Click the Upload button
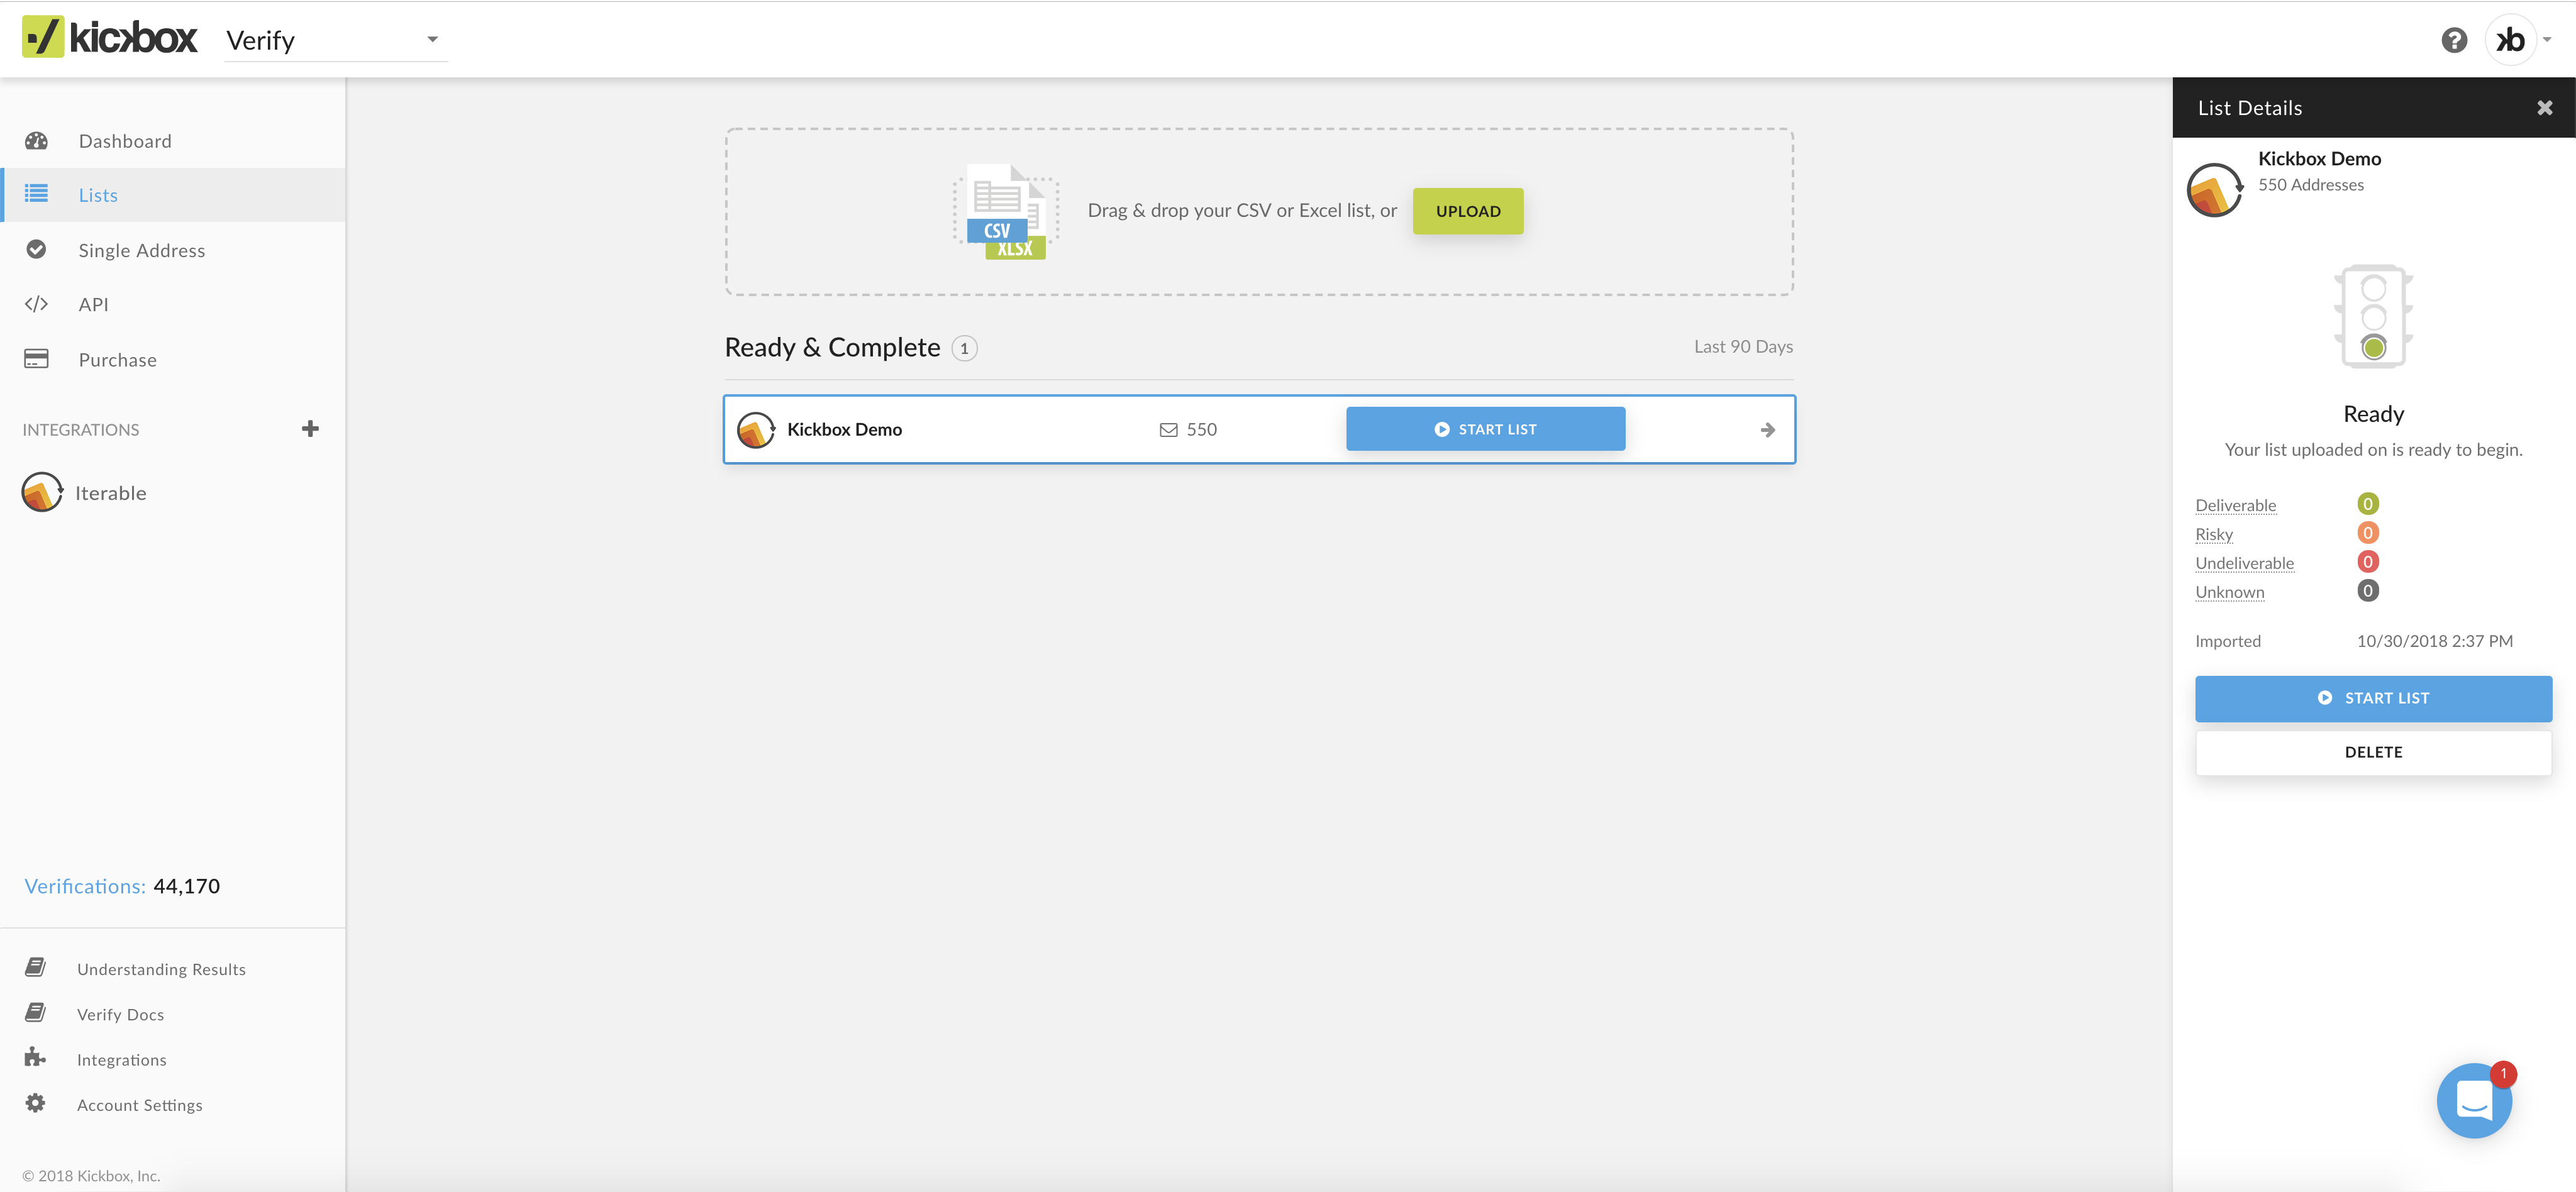Screen dimensions: 2576x1192 (1467, 211)
